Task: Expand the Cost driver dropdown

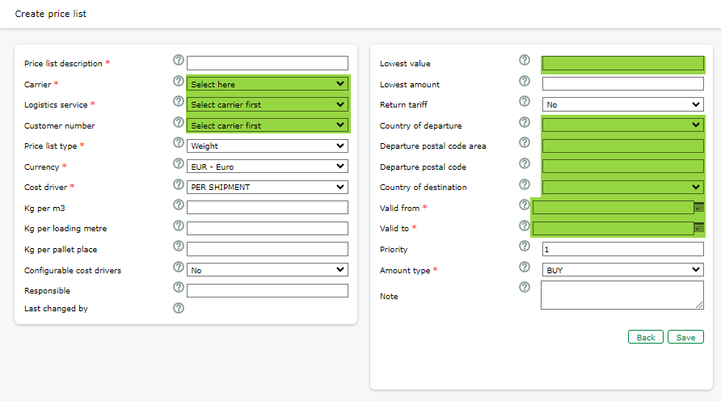Action: (x=268, y=188)
